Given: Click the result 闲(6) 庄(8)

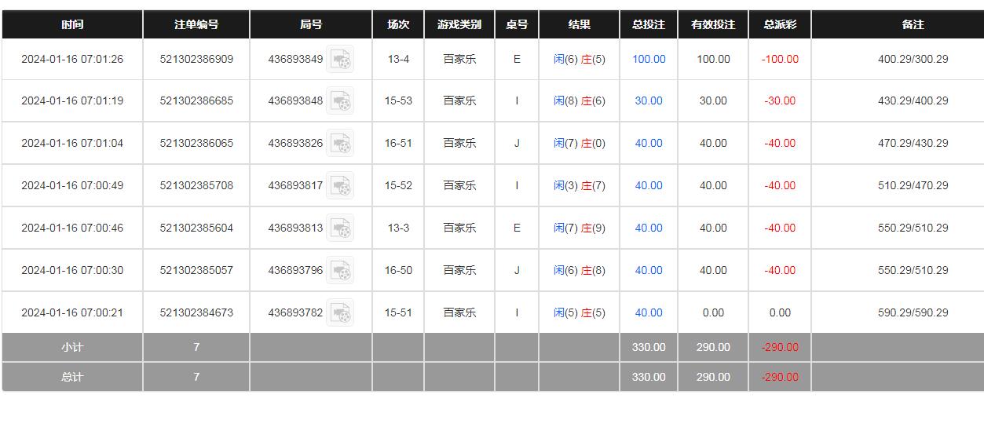Looking at the screenshot, I should tap(580, 271).
